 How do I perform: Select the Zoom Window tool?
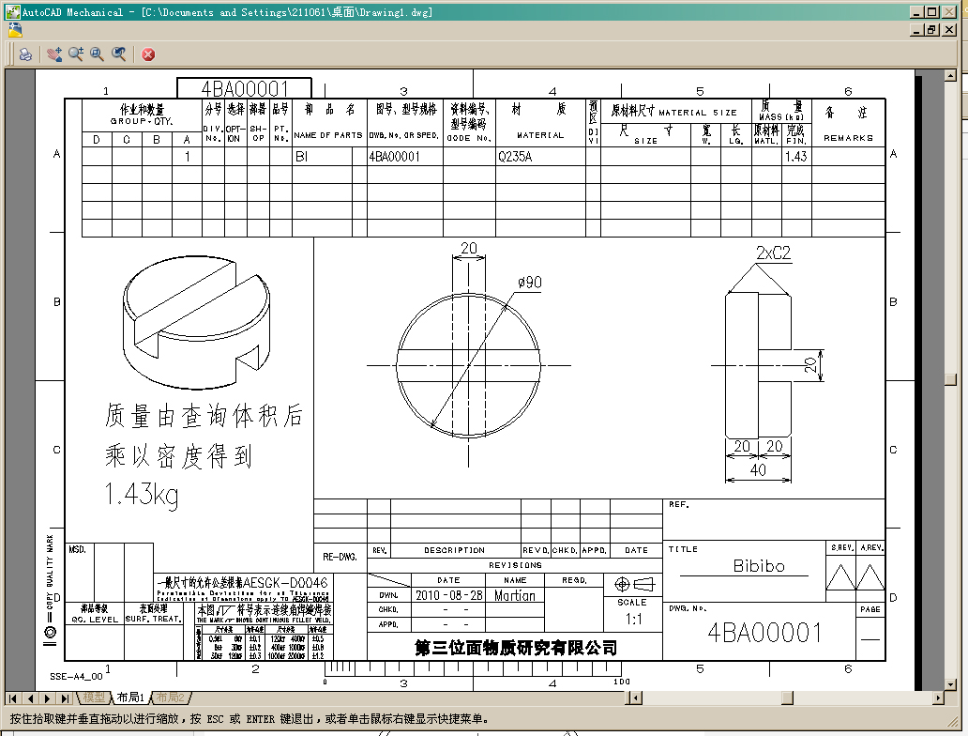click(97, 54)
